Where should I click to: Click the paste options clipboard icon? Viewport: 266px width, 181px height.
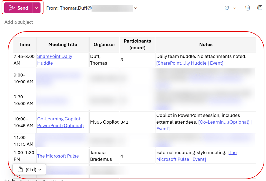click(x=20, y=169)
